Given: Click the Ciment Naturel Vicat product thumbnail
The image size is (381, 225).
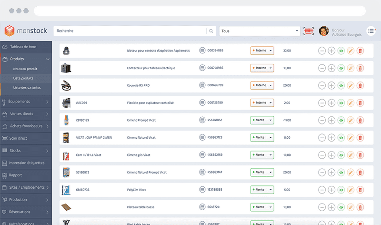Looking at the screenshot, I should [66, 138].
